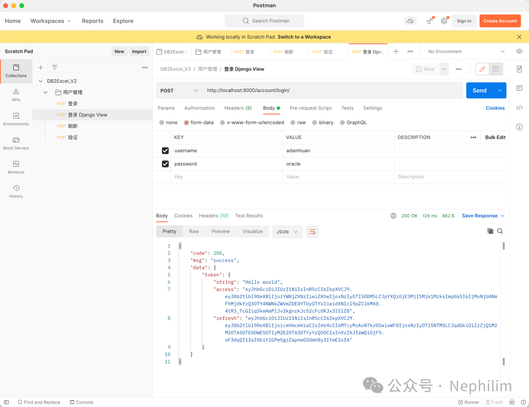The width and height of the screenshot is (529, 407).
Task: Open the two-pane view icon in status bar
Action: (x=512, y=402)
